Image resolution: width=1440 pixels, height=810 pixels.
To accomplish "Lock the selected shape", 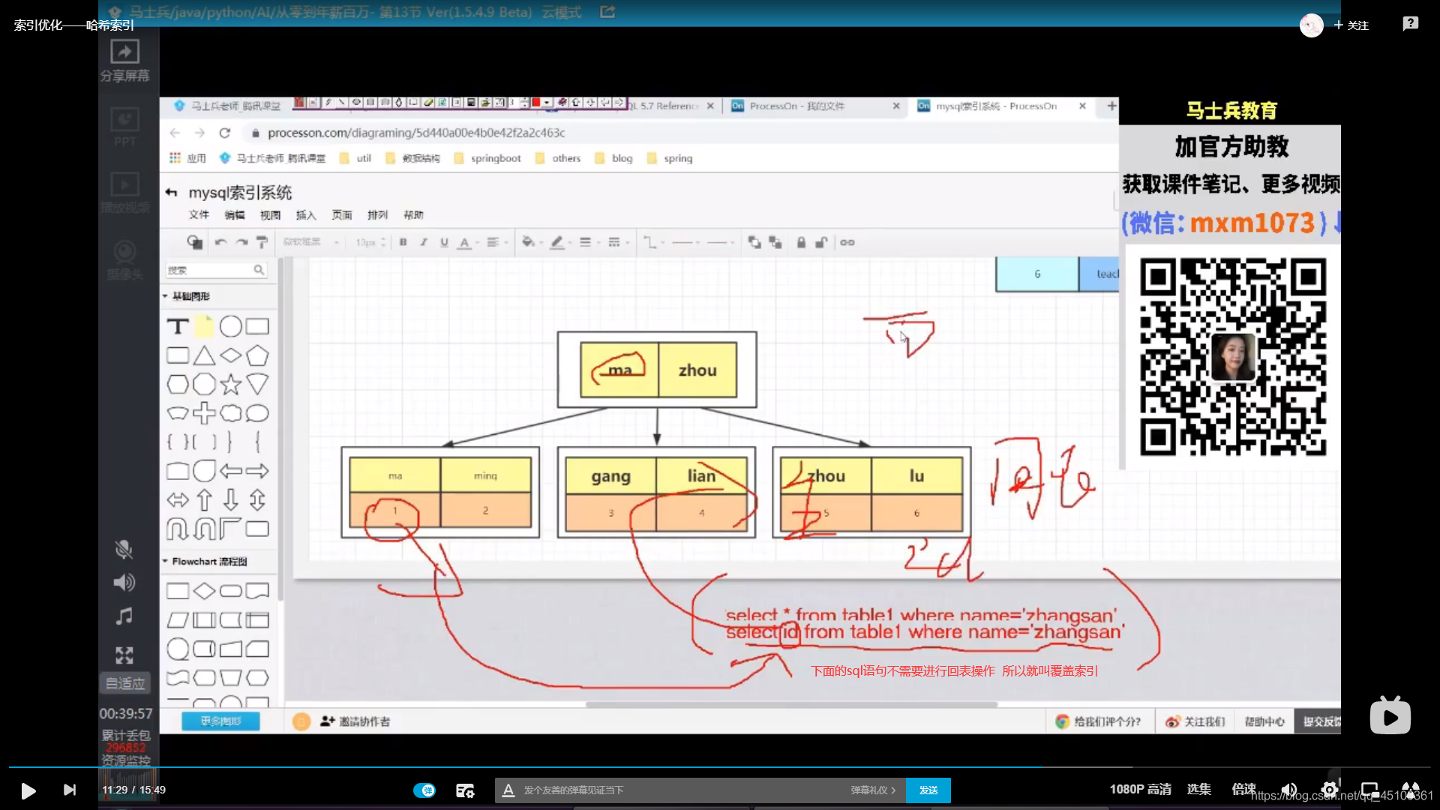I will pos(801,242).
